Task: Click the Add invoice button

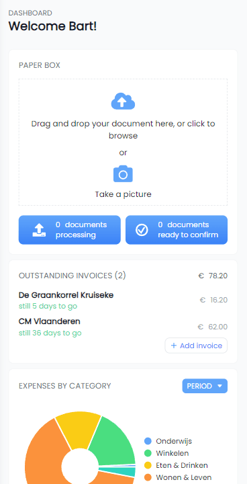Action: point(196,346)
